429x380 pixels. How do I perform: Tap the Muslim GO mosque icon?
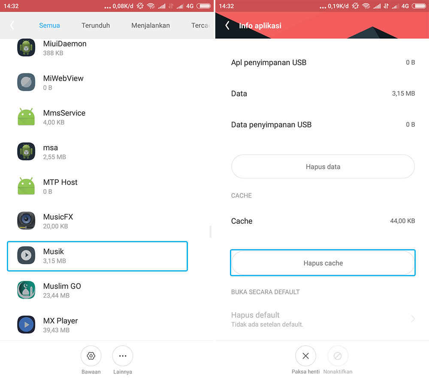pos(26,290)
